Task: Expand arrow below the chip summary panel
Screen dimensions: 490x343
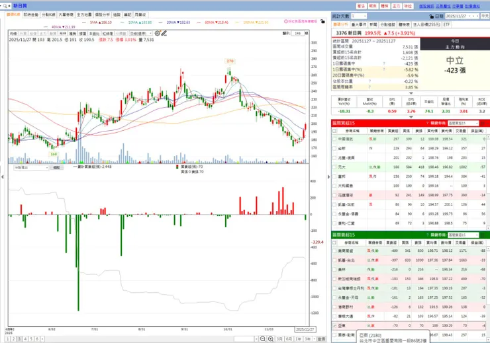Action: pos(411,93)
